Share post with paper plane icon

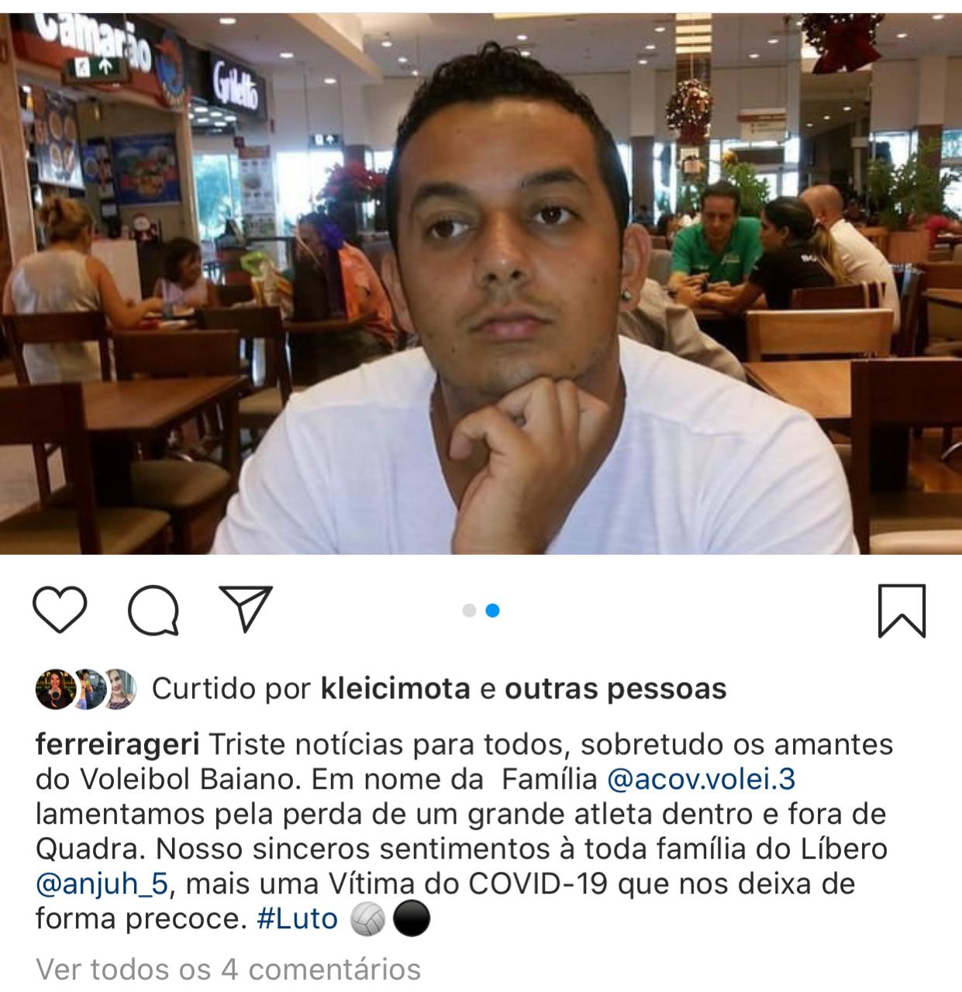pyautogui.click(x=246, y=608)
